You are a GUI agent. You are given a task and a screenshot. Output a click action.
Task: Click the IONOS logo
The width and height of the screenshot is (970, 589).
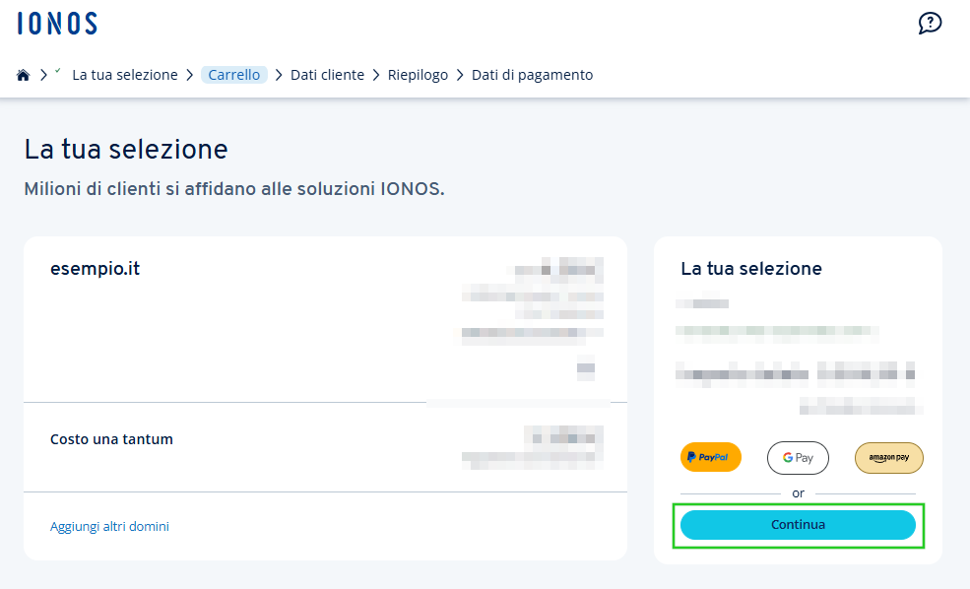(x=57, y=24)
